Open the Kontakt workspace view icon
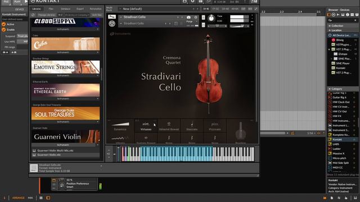 (201, 1)
